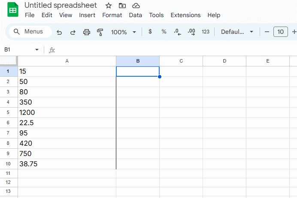Open the Format menu
The width and height of the screenshot is (297, 198).
coord(112,15)
